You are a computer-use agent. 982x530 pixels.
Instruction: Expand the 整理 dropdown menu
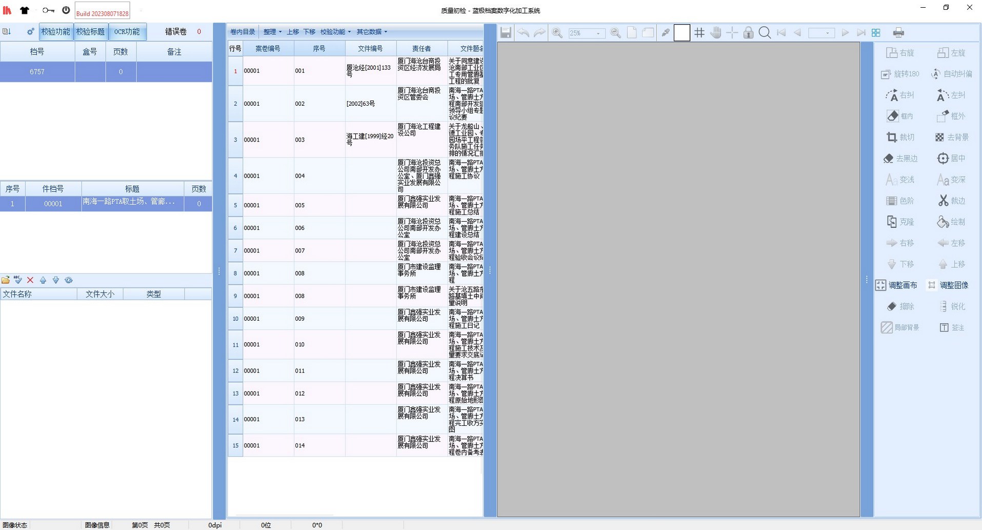[x=272, y=32]
